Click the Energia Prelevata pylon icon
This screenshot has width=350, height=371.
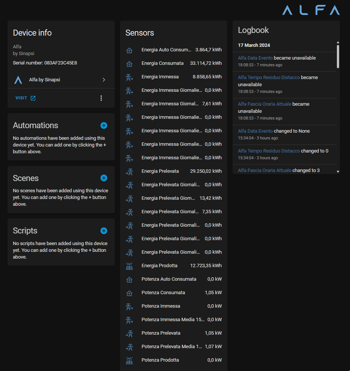tap(129, 172)
